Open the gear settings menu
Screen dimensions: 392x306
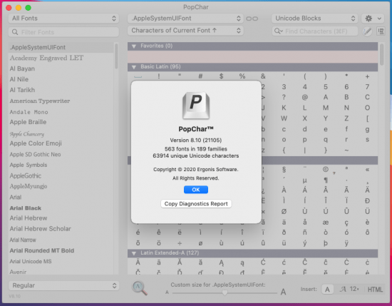click(x=373, y=19)
